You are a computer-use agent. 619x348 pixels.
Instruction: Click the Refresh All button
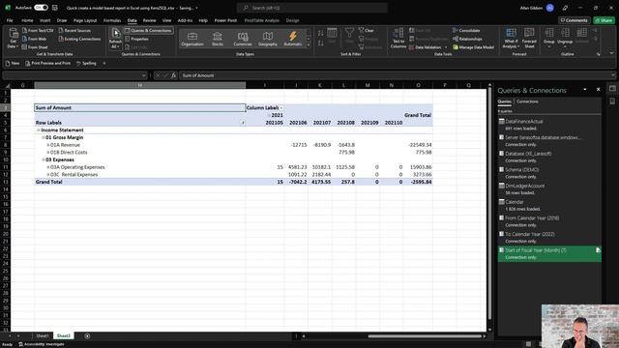(x=115, y=39)
